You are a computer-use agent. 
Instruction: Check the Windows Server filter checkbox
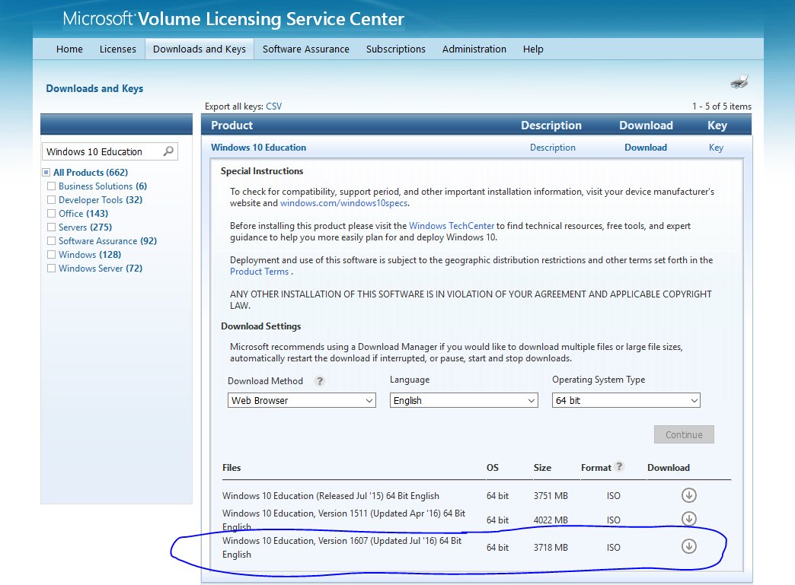pyautogui.click(x=51, y=268)
